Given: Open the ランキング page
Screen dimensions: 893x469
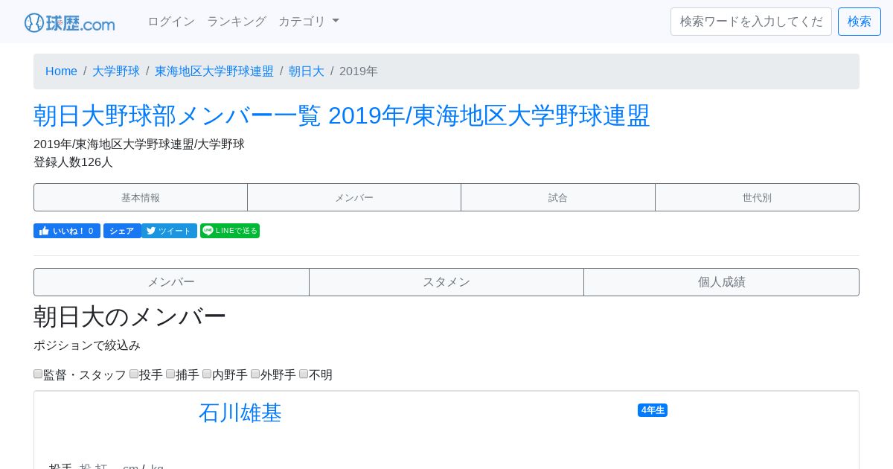Looking at the screenshot, I should (237, 22).
